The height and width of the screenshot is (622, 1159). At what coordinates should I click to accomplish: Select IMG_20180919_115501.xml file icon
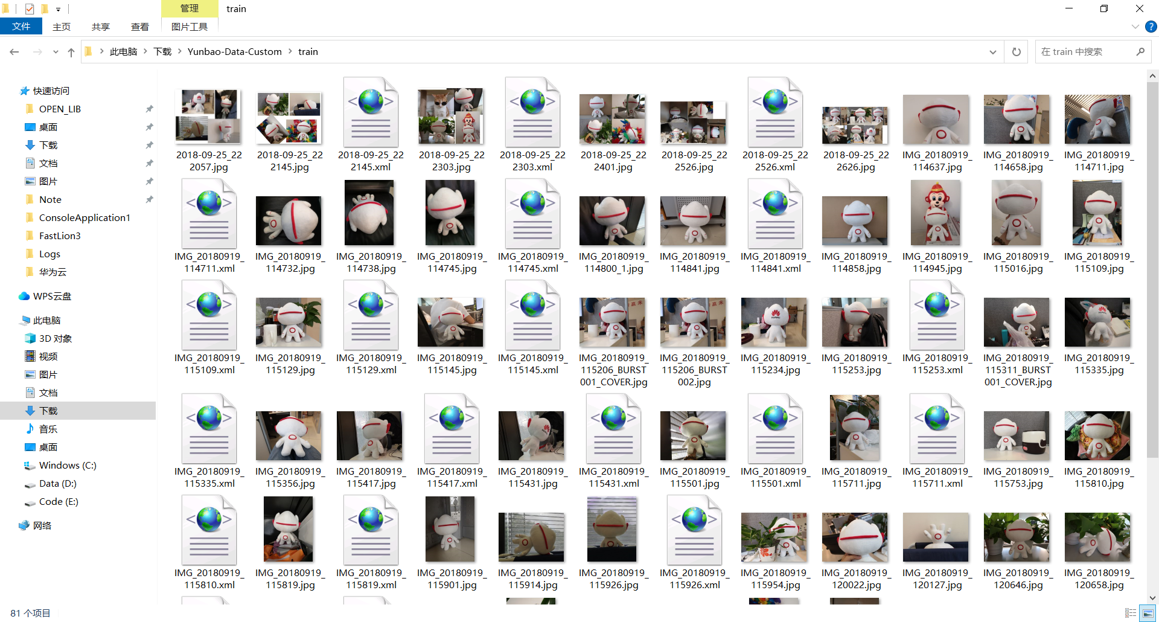pos(775,429)
